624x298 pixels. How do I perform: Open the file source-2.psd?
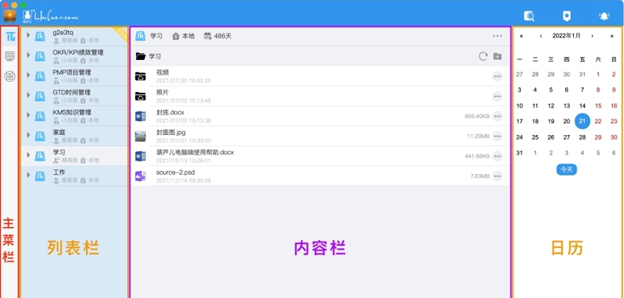click(x=320, y=176)
